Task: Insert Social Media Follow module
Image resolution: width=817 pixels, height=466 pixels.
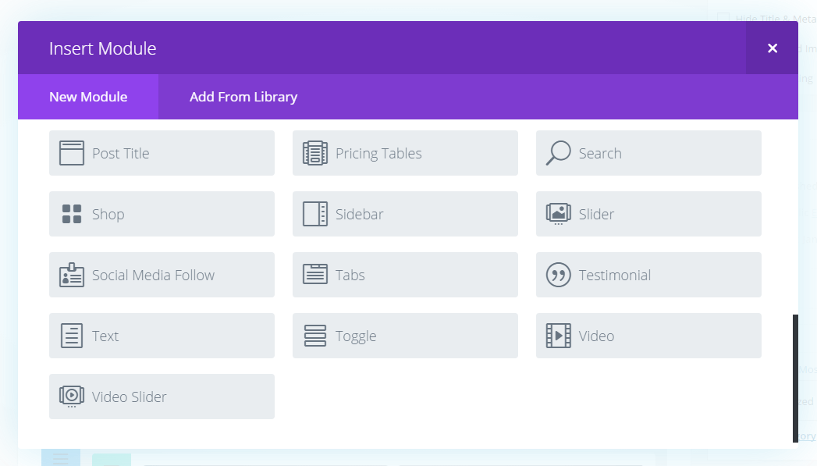Action: (162, 275)
